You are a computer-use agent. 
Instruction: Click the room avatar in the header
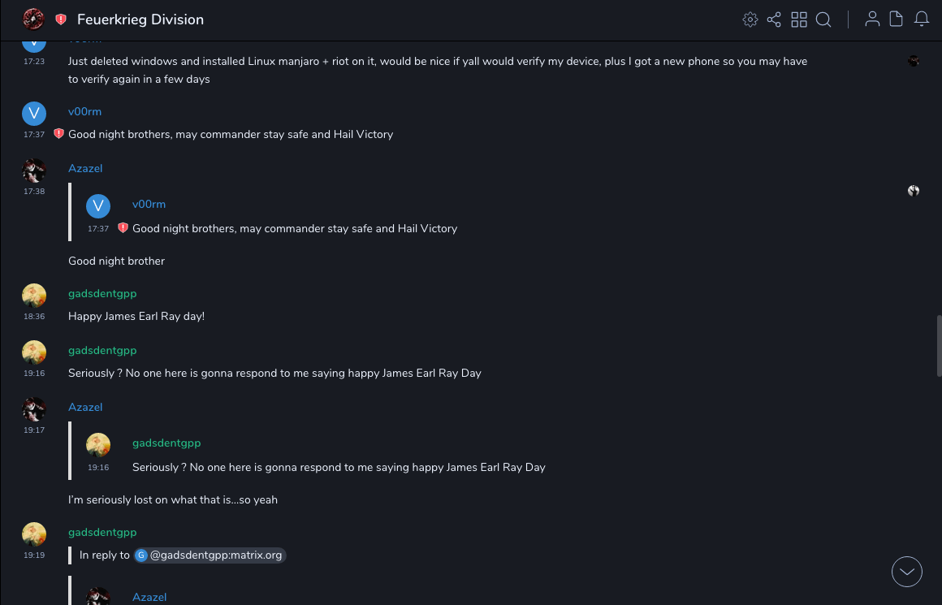point(33,19)
